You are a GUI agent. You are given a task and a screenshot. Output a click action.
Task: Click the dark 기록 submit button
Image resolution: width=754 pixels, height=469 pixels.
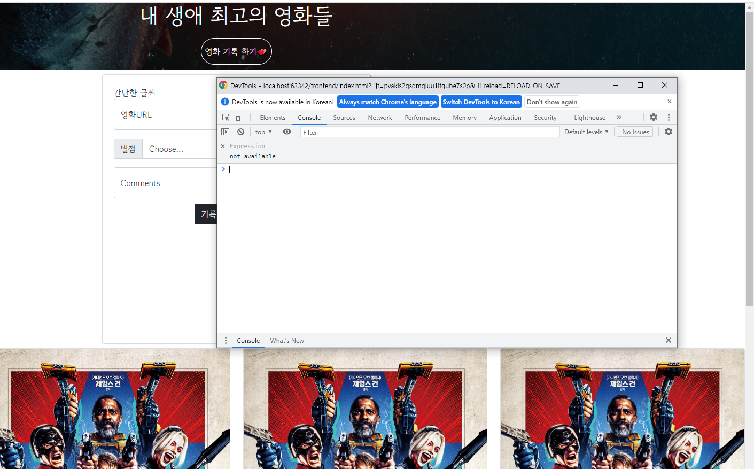tap(206, 214)
